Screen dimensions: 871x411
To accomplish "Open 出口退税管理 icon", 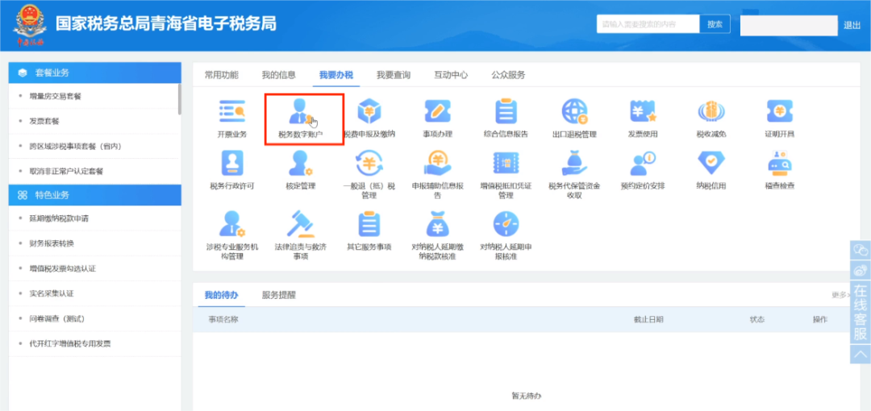I will 574,112.
